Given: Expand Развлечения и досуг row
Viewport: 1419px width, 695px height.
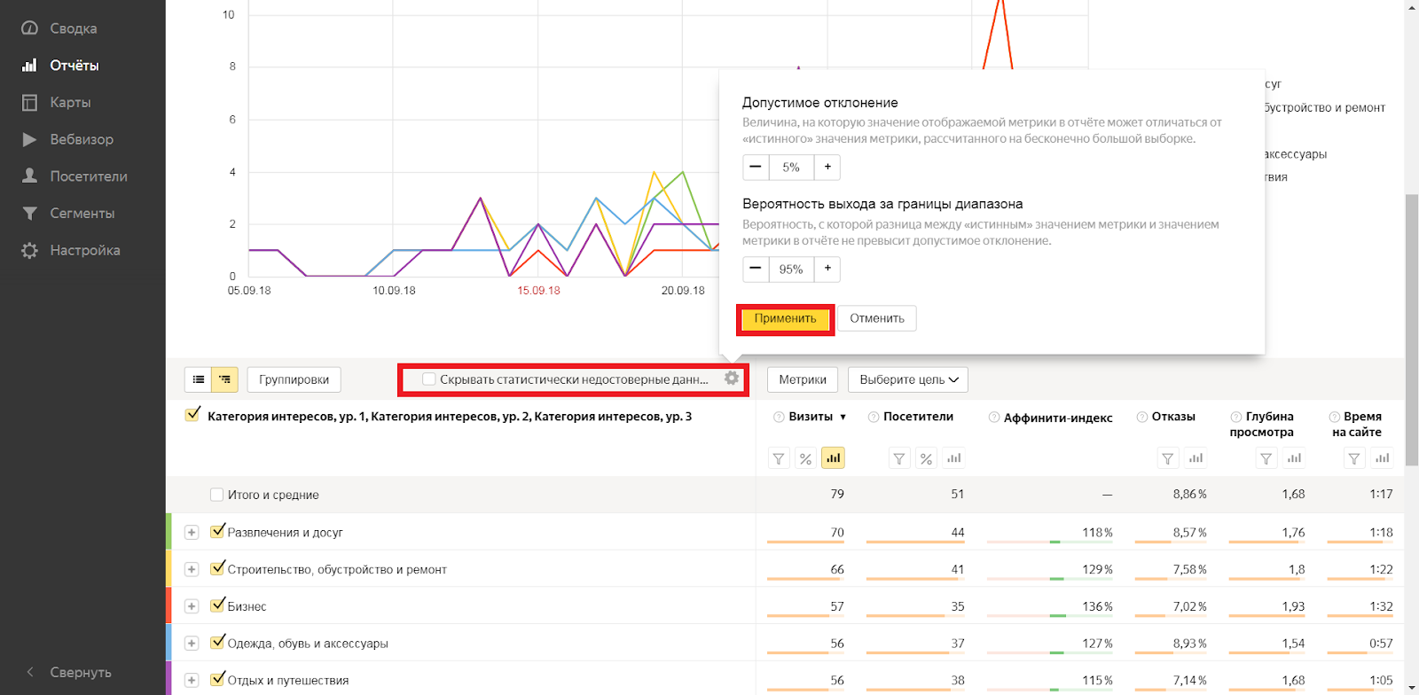Looking at the screenshot, I should (x=192, y=533).
